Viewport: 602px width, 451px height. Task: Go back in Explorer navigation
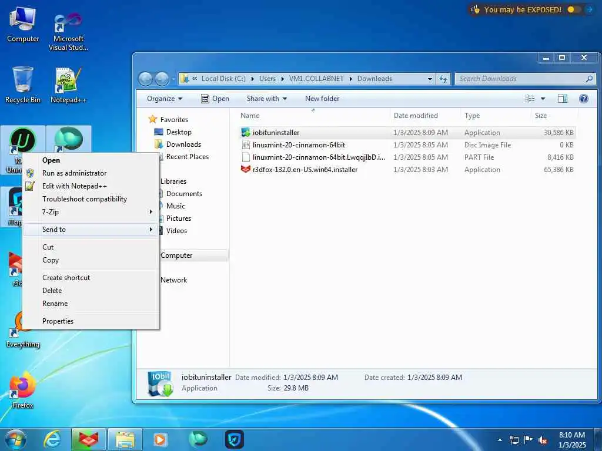point(146,79)
